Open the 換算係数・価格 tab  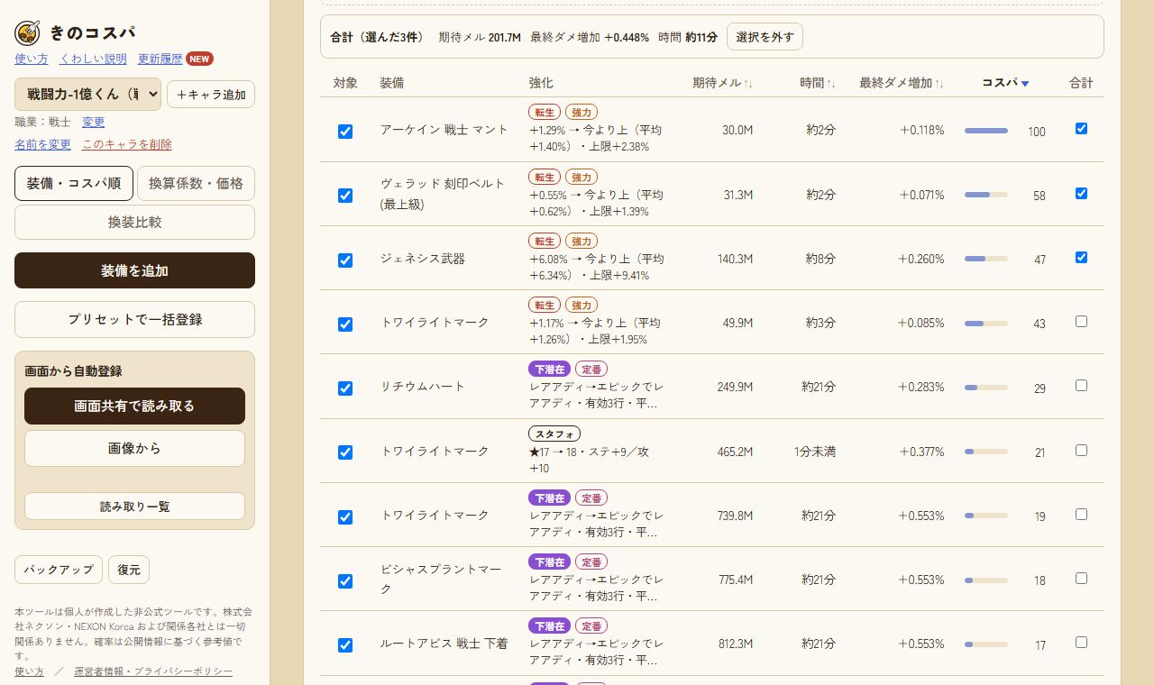coord(196,183)
